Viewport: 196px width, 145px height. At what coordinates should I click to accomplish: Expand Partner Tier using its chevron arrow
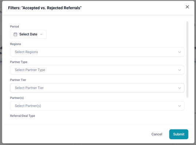pyautogui.click(x=180, y=88)
